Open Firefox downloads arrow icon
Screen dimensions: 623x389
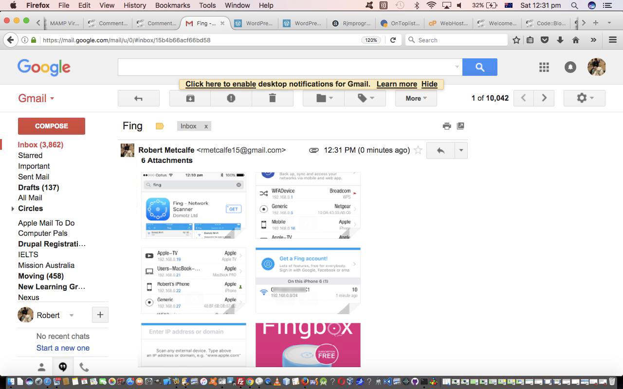tap(560, 40)
